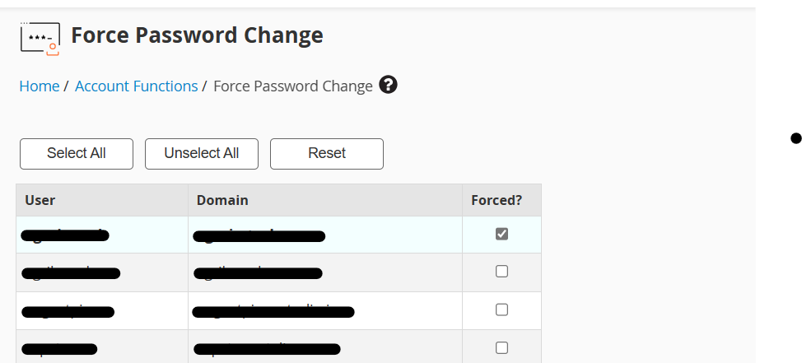Screen dimensions: 802x363
Task: Go to the Home breadcrumb link
Action: pyautogui.click(x=40, y=86)
